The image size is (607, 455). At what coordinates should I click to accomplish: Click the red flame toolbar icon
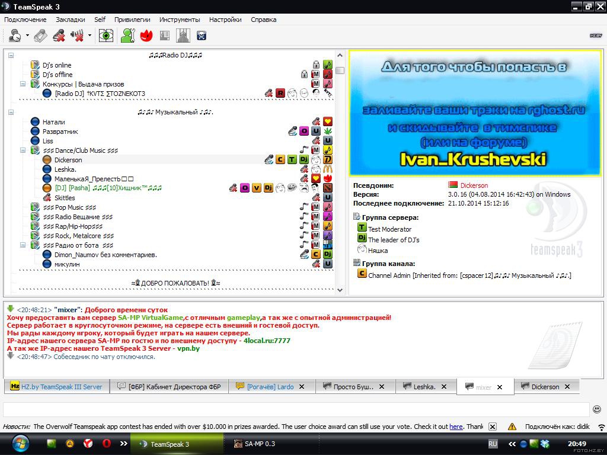[146, 36]
